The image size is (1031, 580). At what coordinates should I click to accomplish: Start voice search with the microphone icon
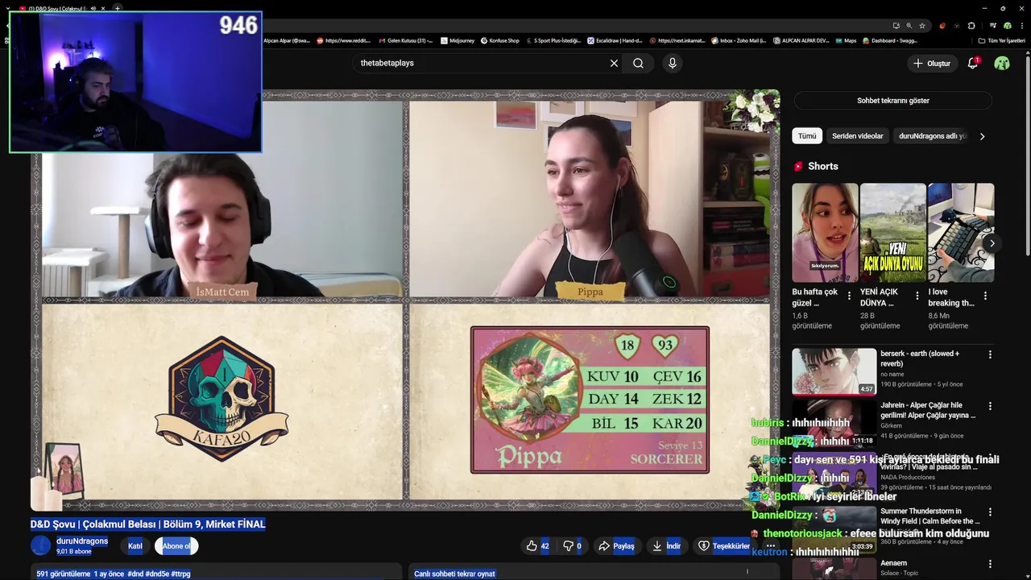coord(673,63)
